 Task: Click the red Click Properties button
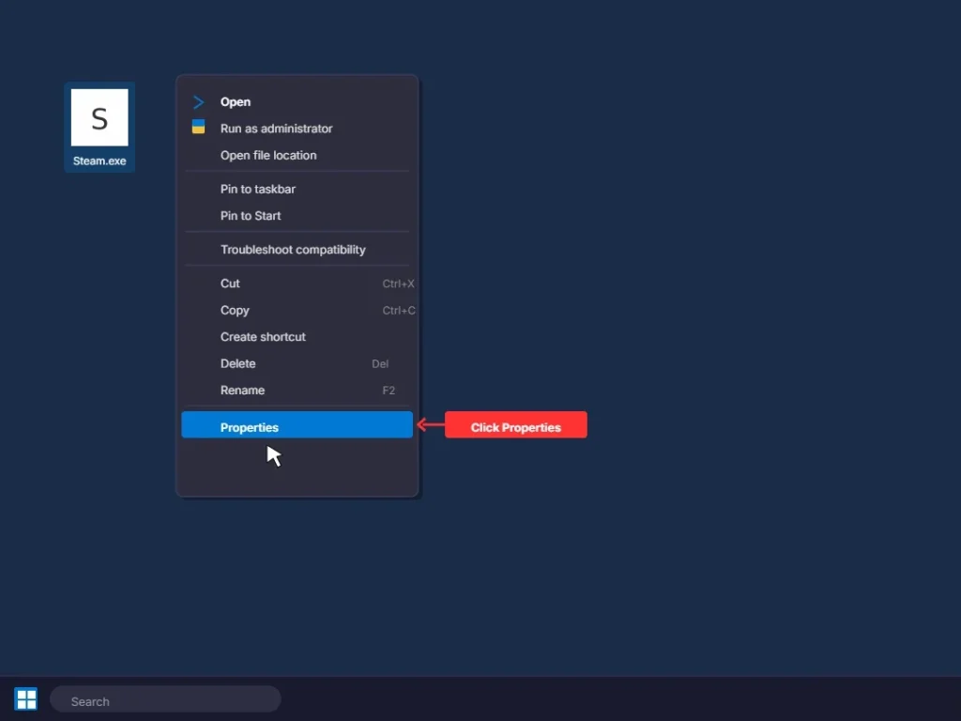click(515, 424)
